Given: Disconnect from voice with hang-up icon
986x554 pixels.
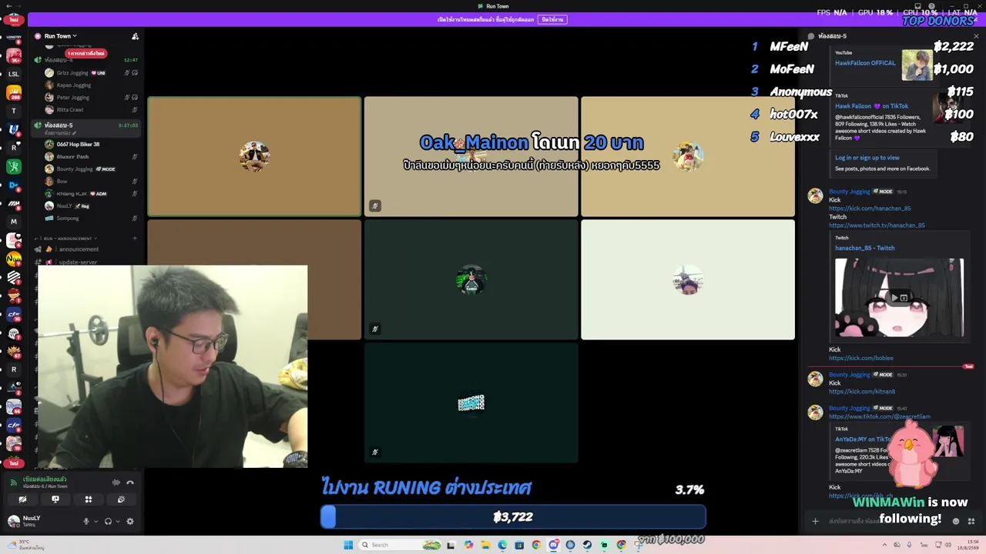Looking at the screenshot, I should tap(130, 482).
